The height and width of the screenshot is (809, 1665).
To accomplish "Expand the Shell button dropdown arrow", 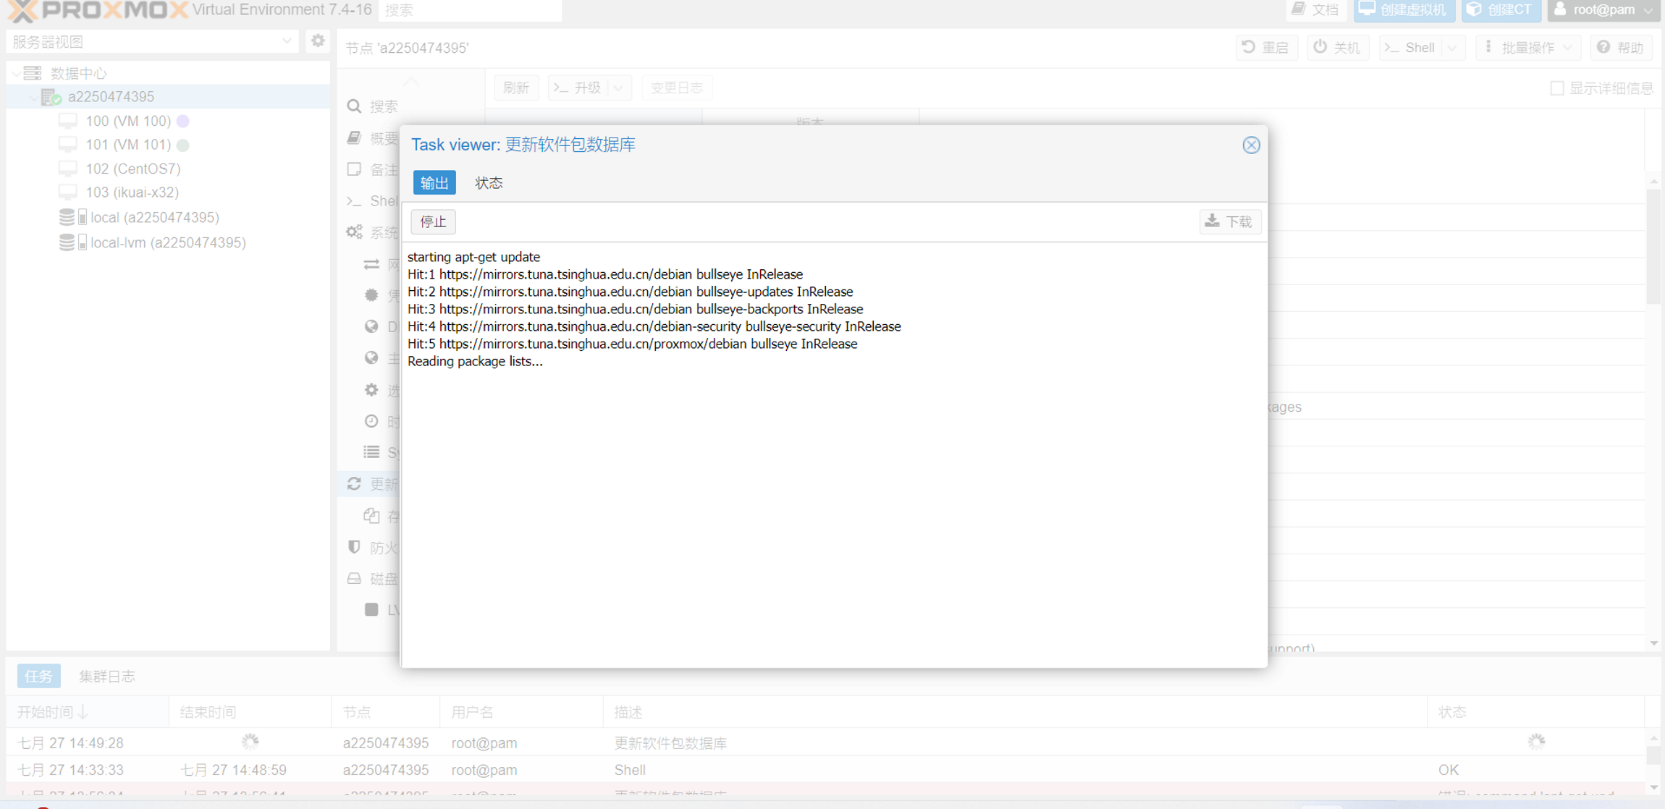I will 1452,48.
